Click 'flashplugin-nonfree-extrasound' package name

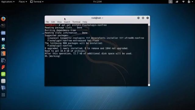coord(67,41)
